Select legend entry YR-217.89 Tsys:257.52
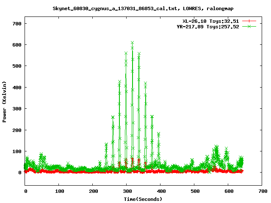 coord(208,27)
